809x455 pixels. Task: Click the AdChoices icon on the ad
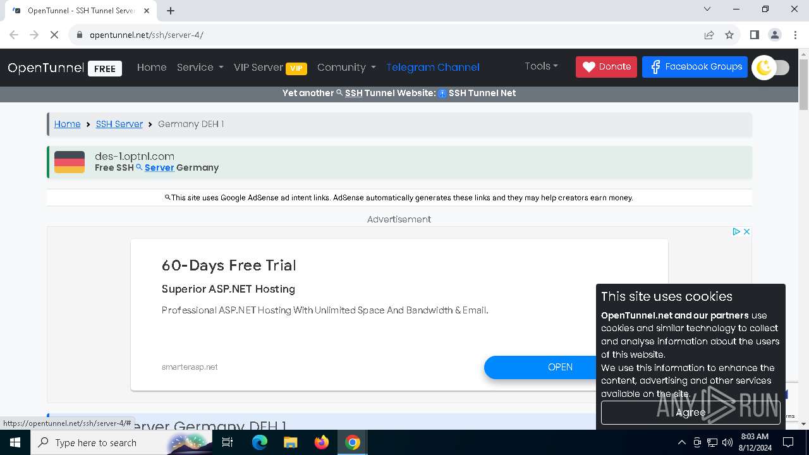[736, 232]
